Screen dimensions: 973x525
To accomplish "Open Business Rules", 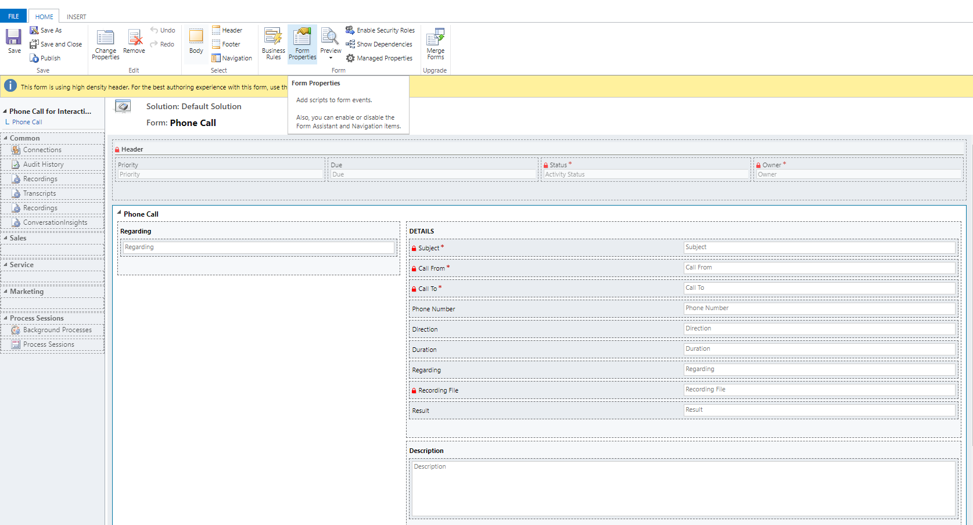I will click(x=274, y=44).
